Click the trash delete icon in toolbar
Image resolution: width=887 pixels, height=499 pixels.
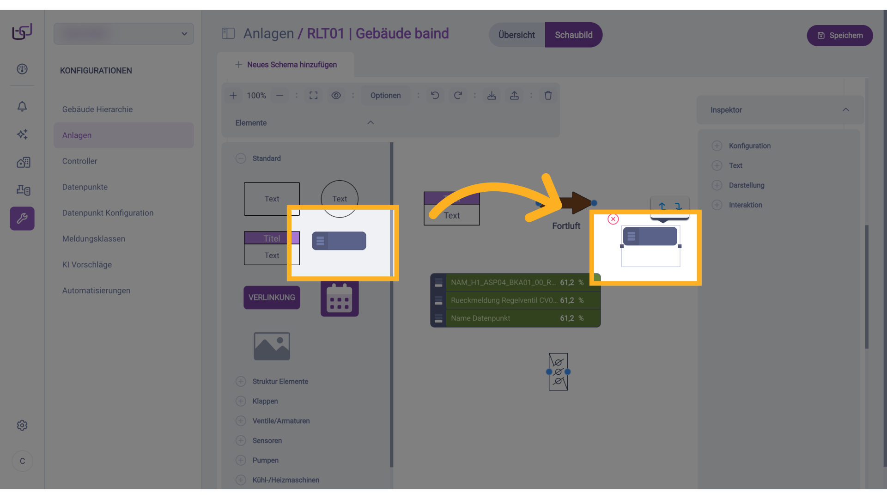click(x=548, y=96)
